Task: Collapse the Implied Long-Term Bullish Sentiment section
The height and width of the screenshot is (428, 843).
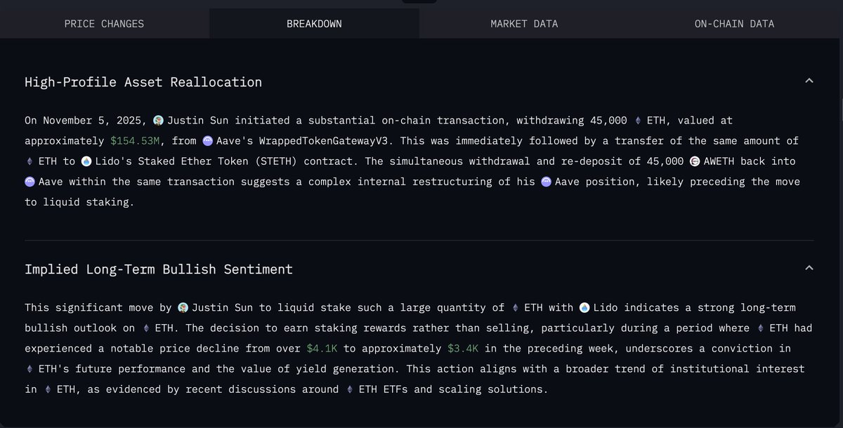Action: point(809,268)
